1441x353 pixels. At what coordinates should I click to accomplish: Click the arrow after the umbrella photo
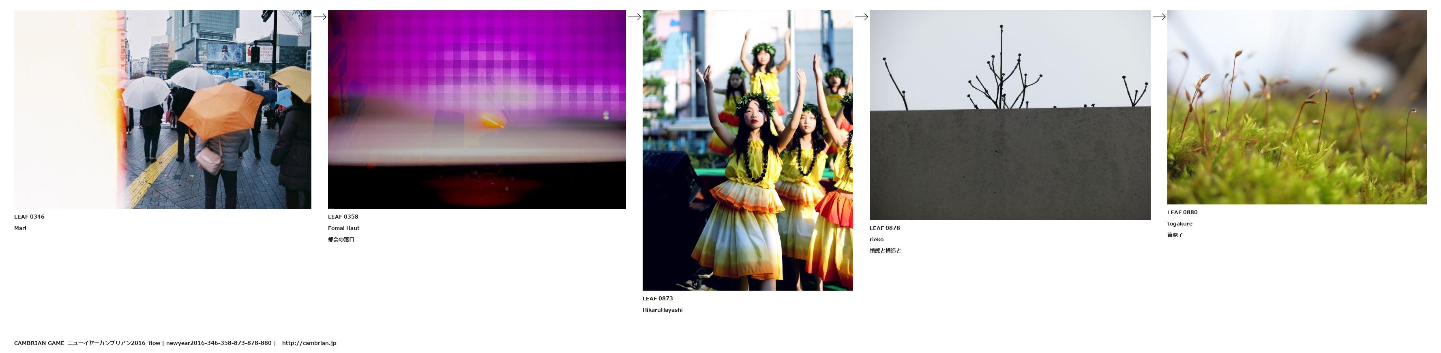coord(320,17)
